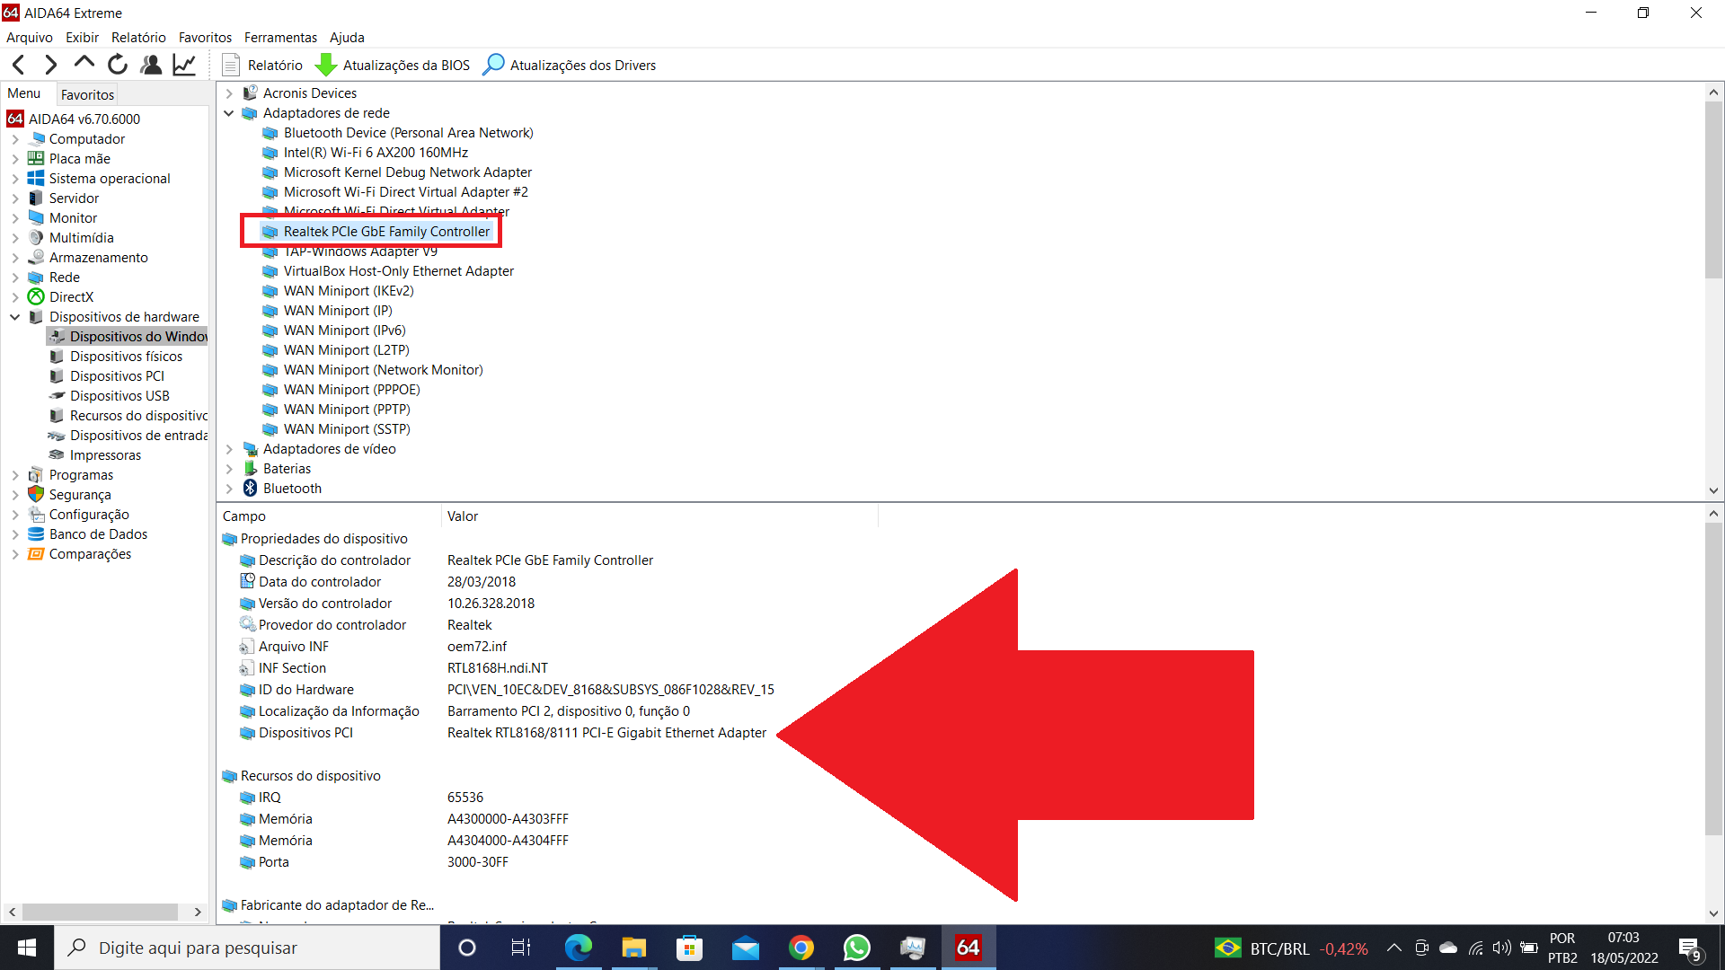Screen dimensions: 1725x970
Task: Select WAN Miniport (PPPOE) entry
Action: 351,390
